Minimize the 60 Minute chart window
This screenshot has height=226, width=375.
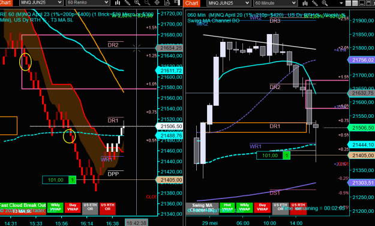click(362, 4)
